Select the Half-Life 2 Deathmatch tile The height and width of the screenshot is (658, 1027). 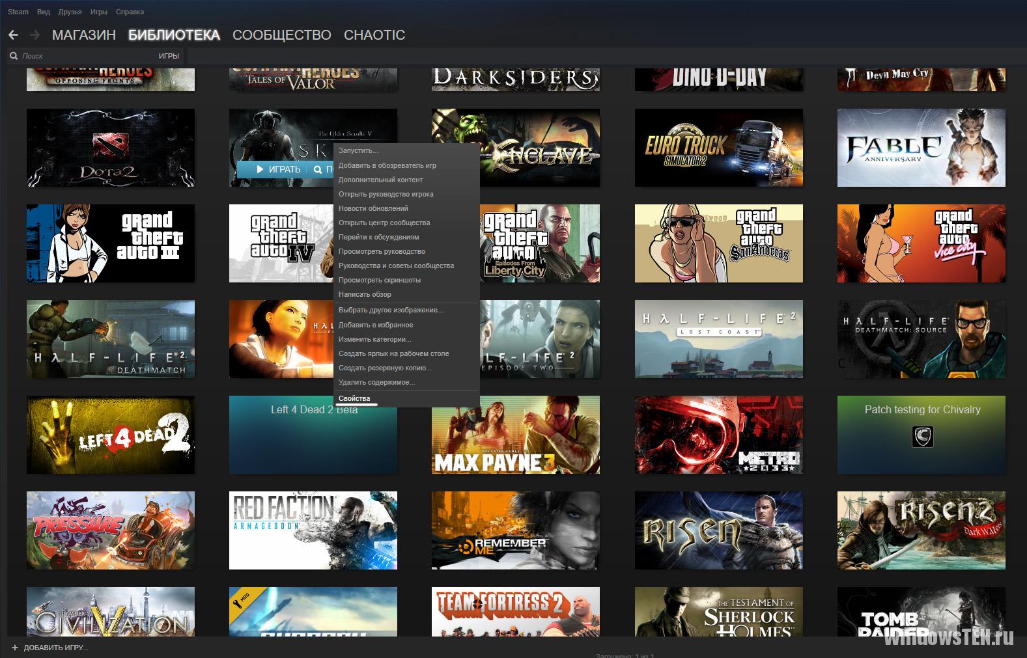click(x=111, y=339)
